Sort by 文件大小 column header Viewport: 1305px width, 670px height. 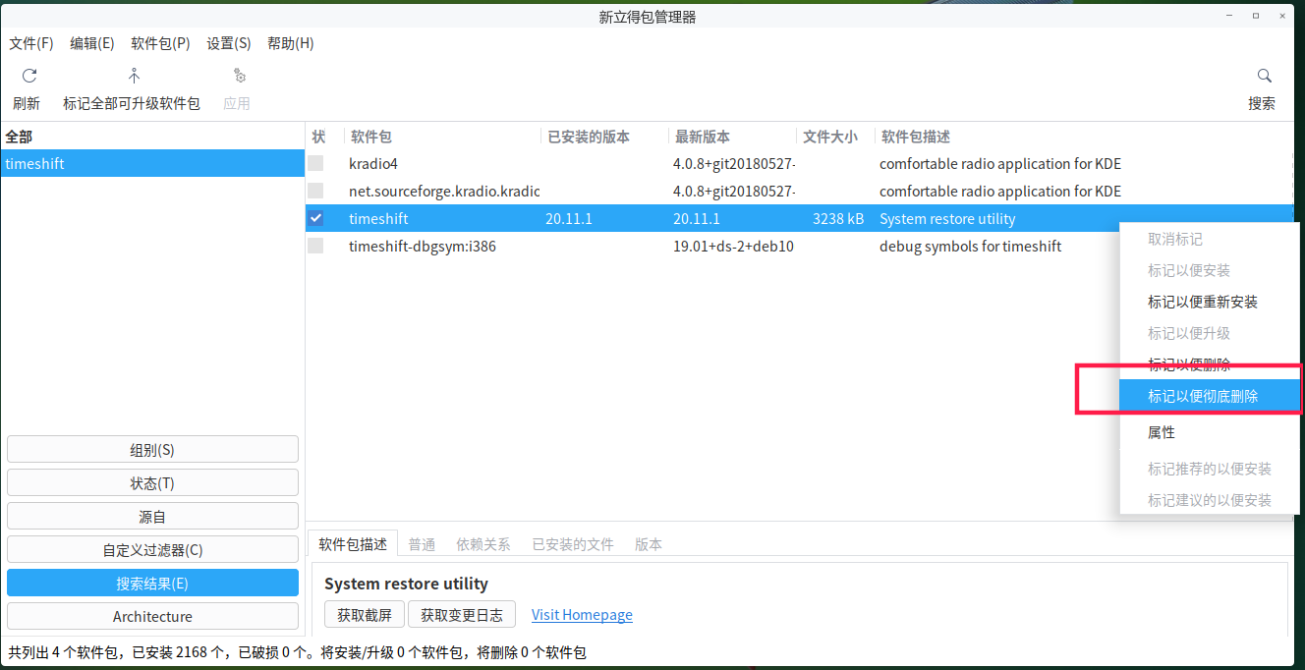[x=835, y=137]
